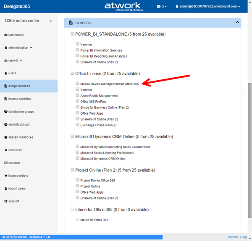Viewport: 252px width, 241px height.
Task: Check Microsoft Dynamics Marketing Sales Collaboration checkbox
Action: [x=77, y=147]
